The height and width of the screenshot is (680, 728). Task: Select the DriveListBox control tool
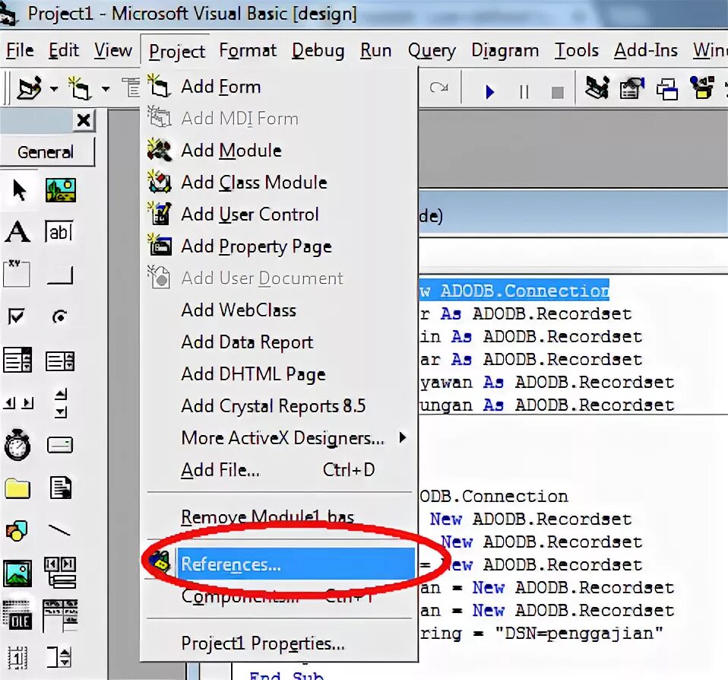pos(60,445)
